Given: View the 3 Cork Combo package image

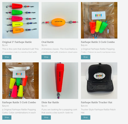Looking at the screenshot, I should point(99,20).
